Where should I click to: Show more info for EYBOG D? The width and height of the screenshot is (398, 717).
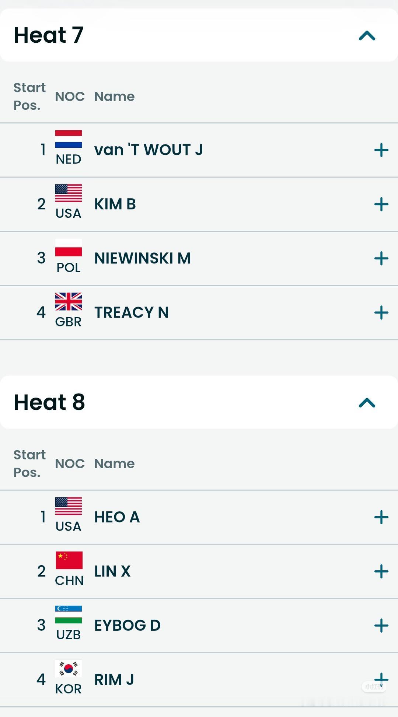(381, 626)
